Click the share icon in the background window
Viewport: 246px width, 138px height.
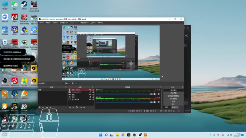click(x=186, y=36)
